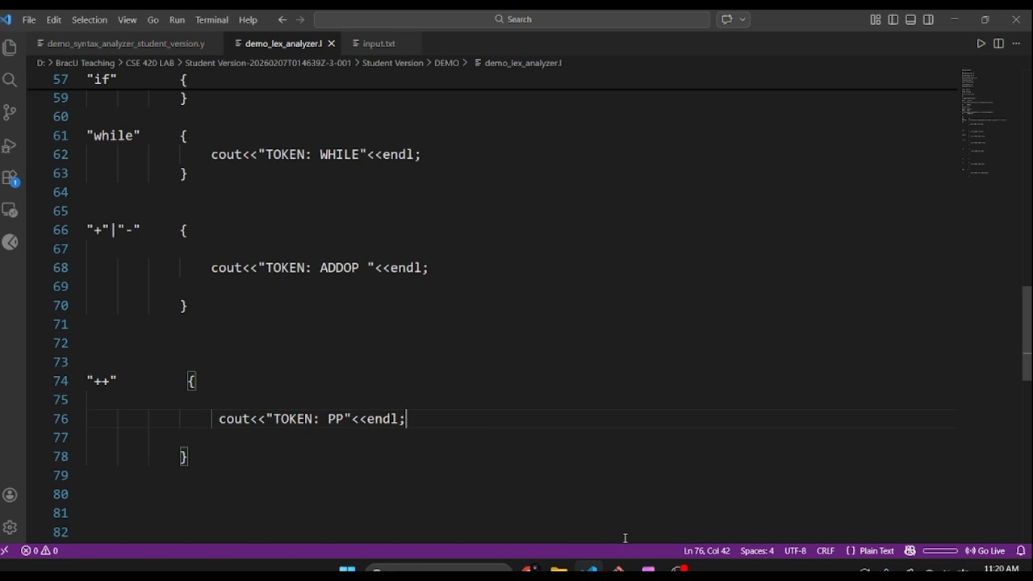Open the Run menu
Viewport: 1033px width, 581px height.
click(177, 19)
